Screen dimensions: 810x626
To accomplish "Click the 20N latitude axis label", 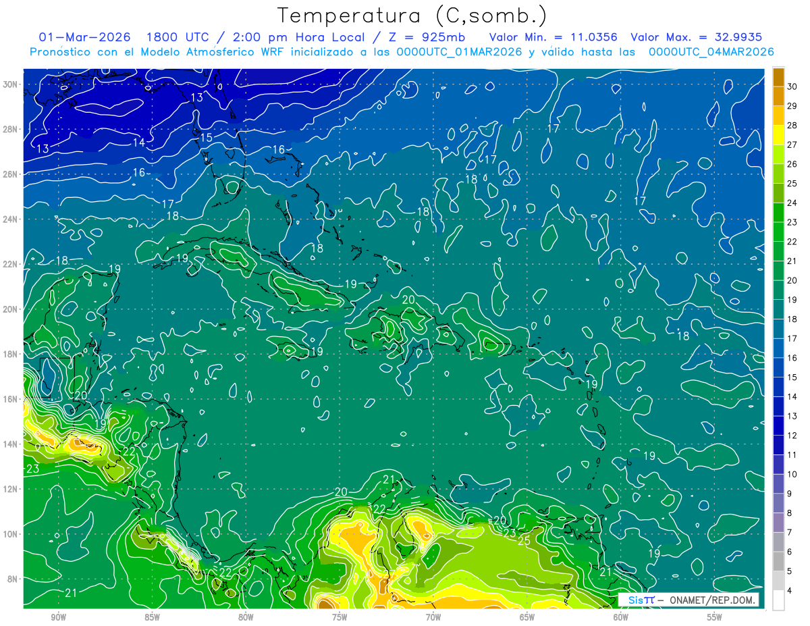I will pos(11,309).
